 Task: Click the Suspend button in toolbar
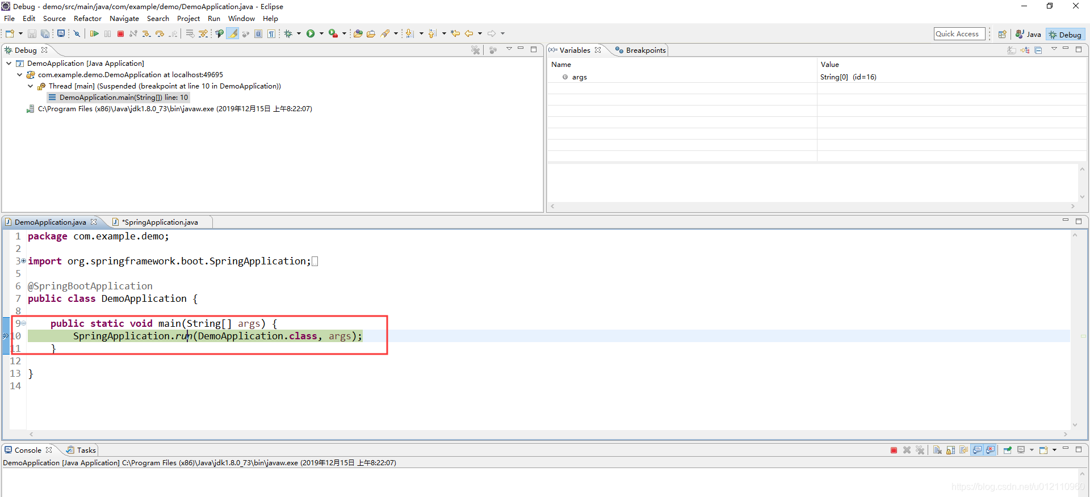(x=107, y=33)
